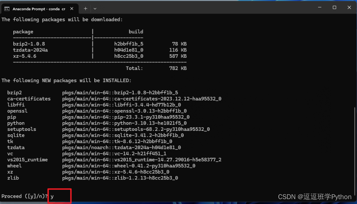
Task: Click the '116 KB' size value
Action: coord(178,50)
